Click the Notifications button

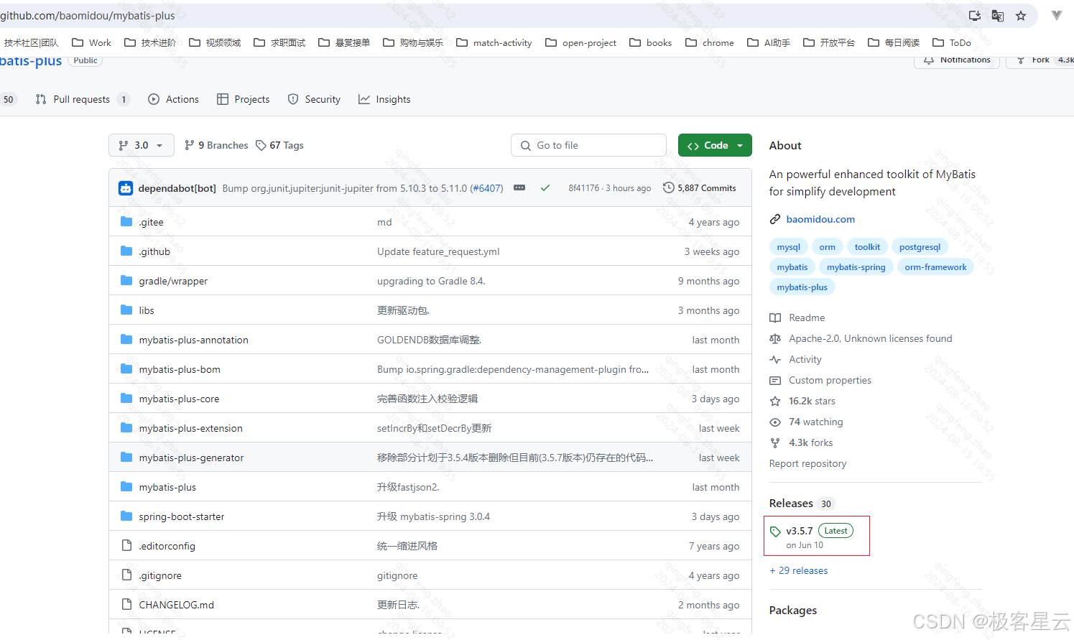(x=957, y=60)
